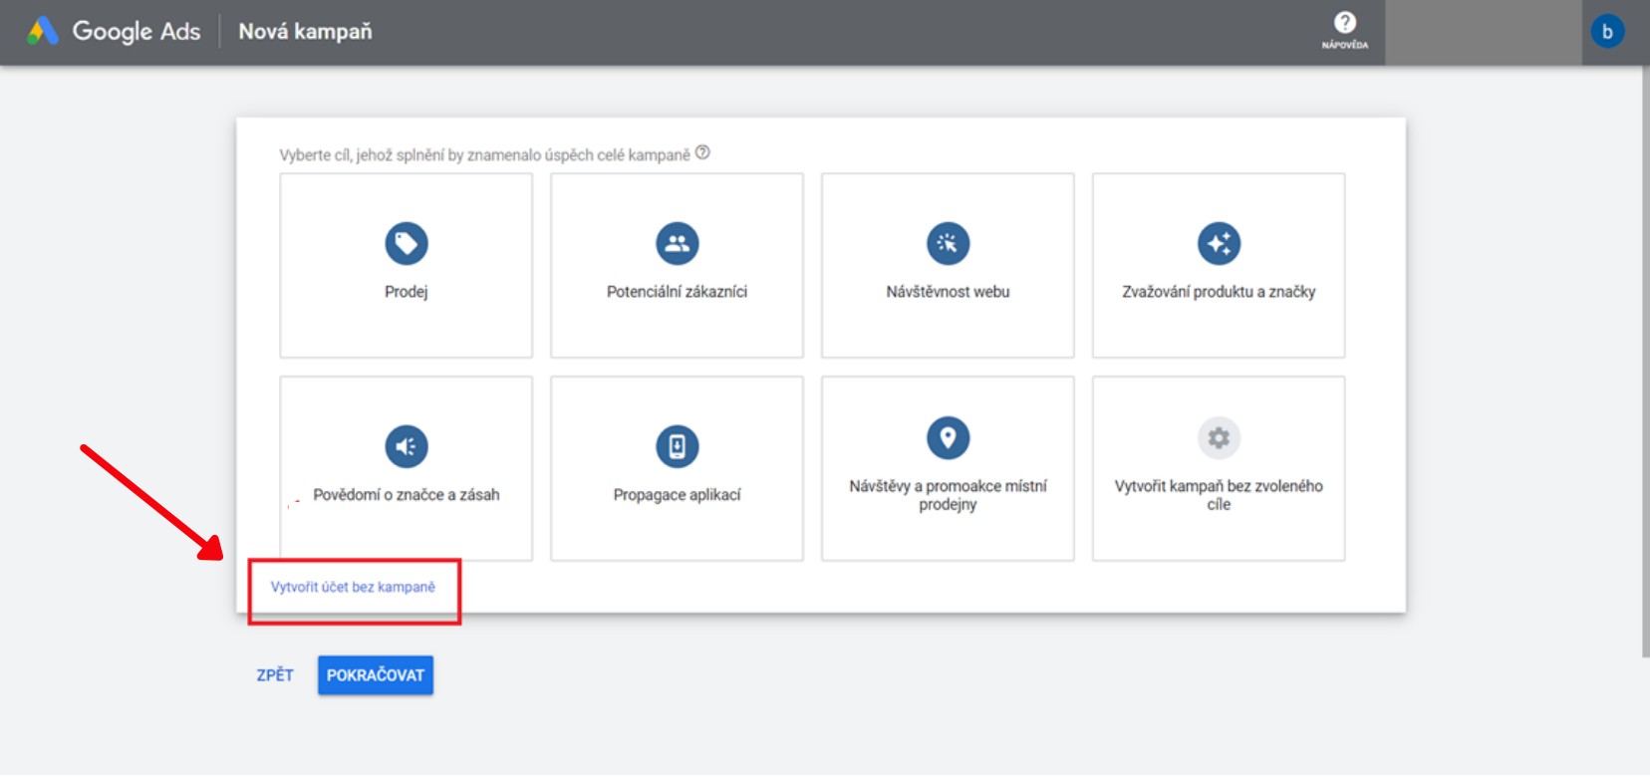1650x777 pixels.
Task: Select the Propagace aplikací phone icon
Action: (677, 446)
